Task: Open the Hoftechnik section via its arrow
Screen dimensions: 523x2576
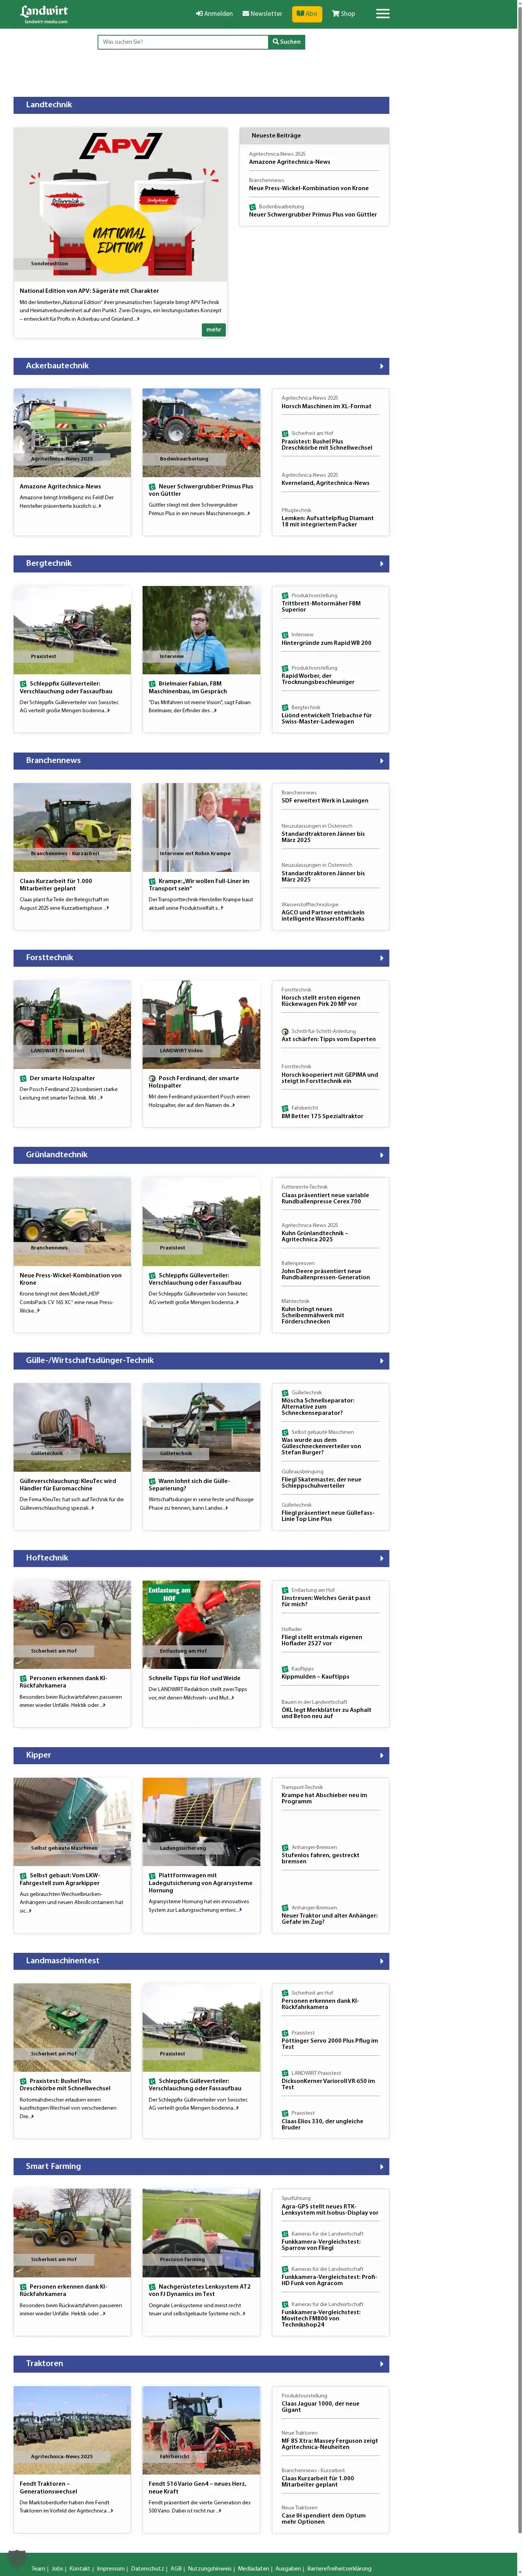Action: tap(381, 1558)
